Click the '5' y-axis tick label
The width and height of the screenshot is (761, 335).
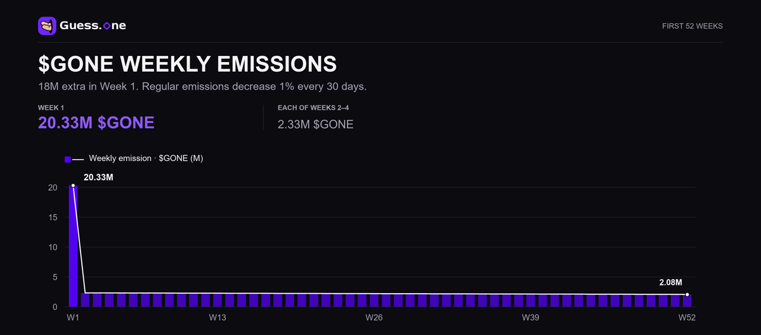56,277
